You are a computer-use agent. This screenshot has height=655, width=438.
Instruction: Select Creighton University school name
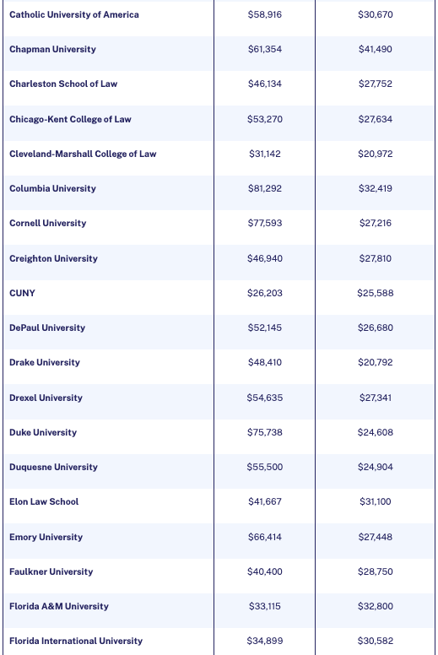pyautogui.click(x=53, y=258)
